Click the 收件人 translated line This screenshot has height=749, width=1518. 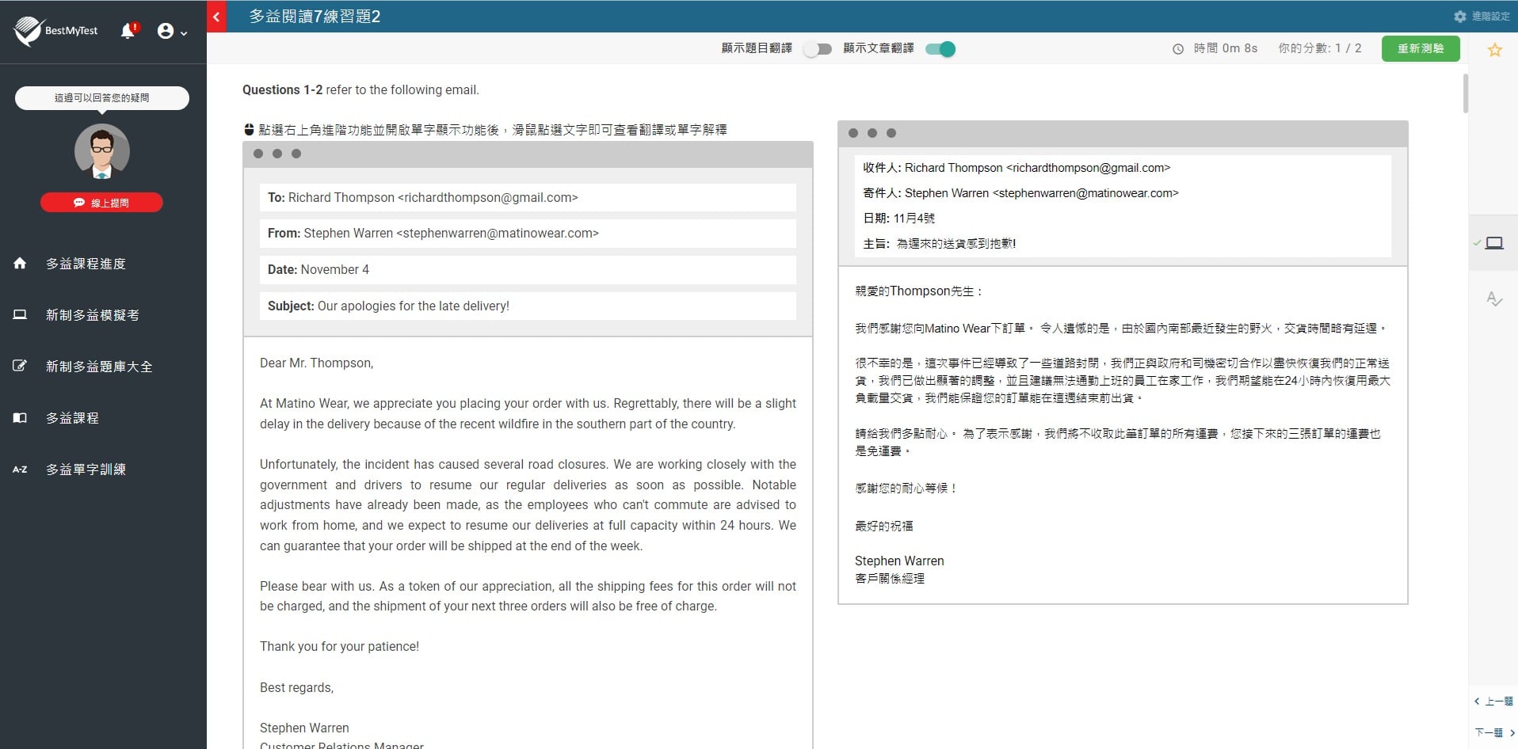(x=1016, y=168)
